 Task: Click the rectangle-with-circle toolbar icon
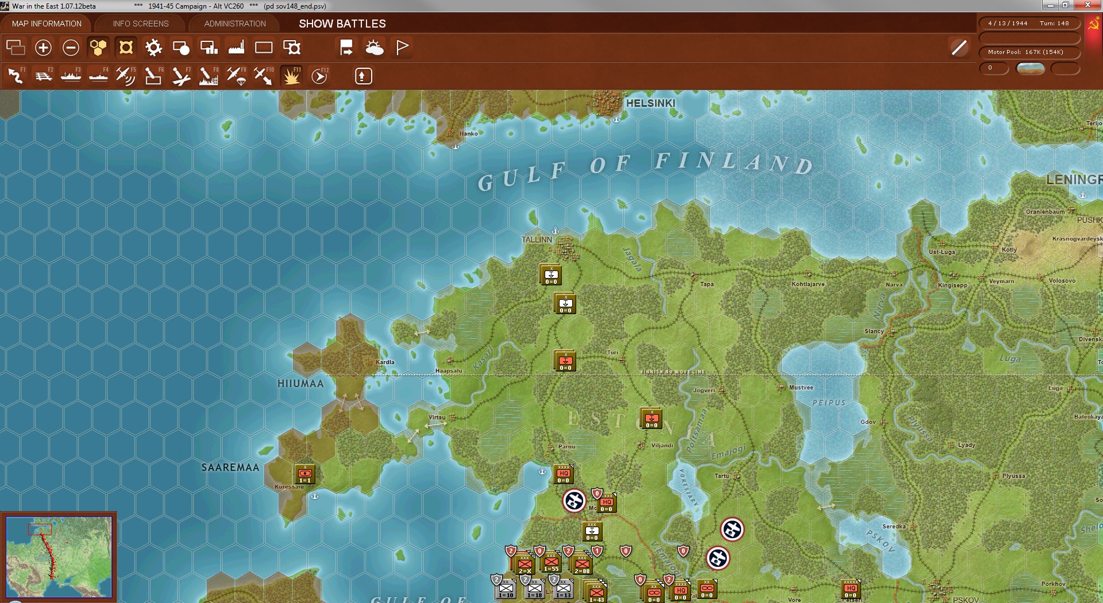(181, 47)
